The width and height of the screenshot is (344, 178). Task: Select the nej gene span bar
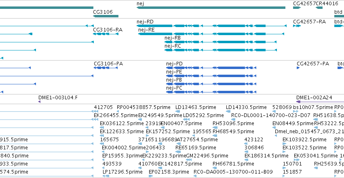coord(211,8)
